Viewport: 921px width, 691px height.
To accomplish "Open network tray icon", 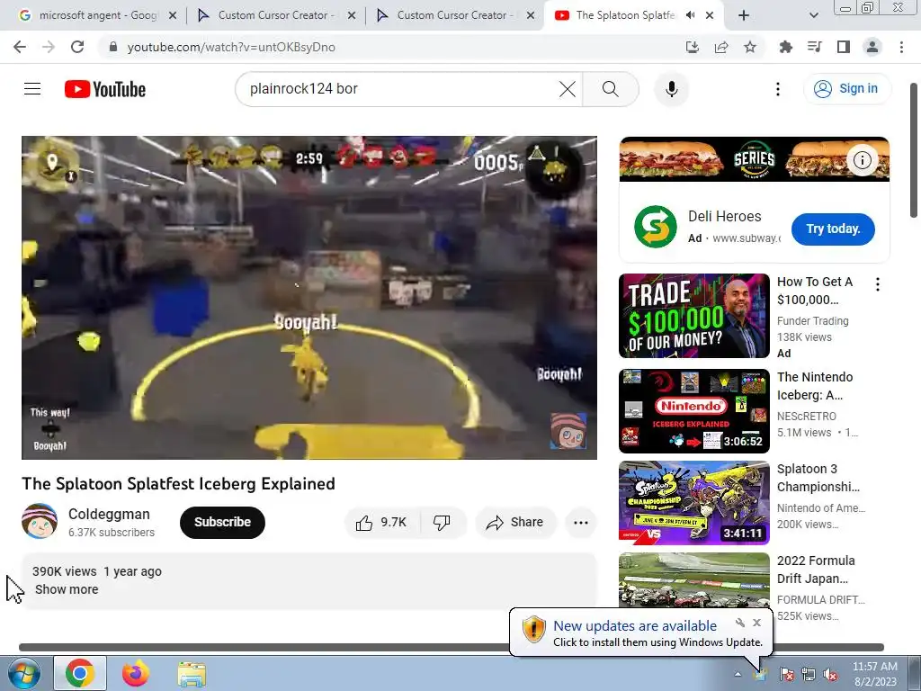I will [x=809, y=674].
